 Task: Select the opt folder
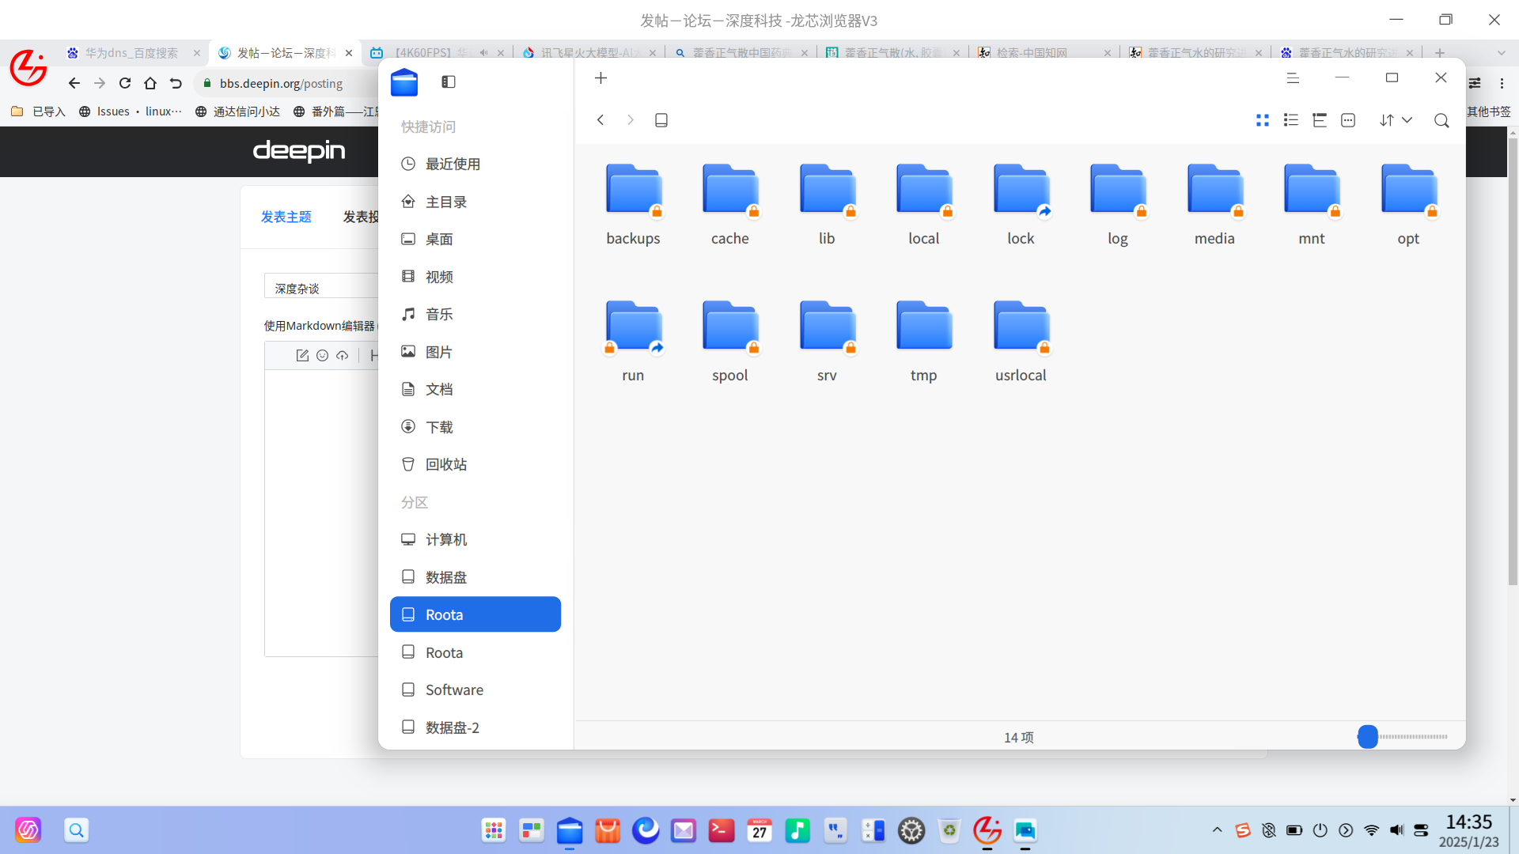click(1408, 205)
